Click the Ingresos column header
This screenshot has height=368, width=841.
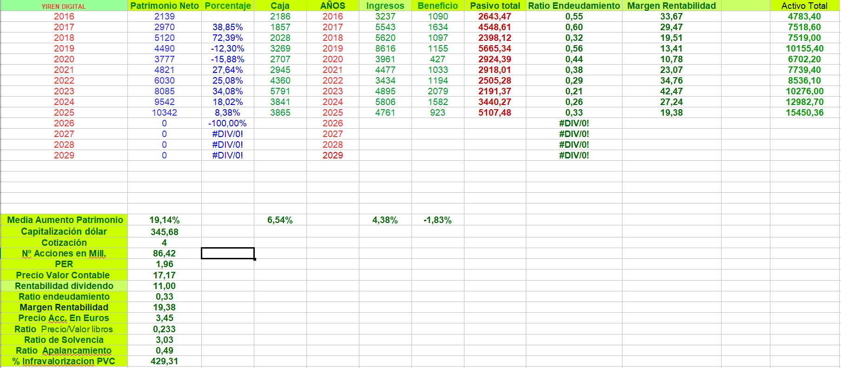pos(385,6)
